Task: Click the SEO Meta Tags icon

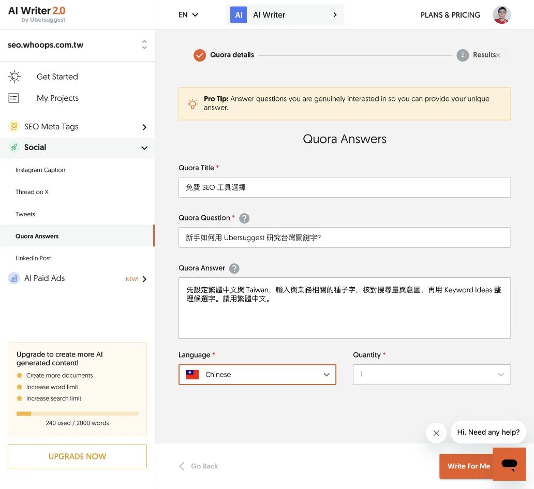Action: [x=13, y=126]
